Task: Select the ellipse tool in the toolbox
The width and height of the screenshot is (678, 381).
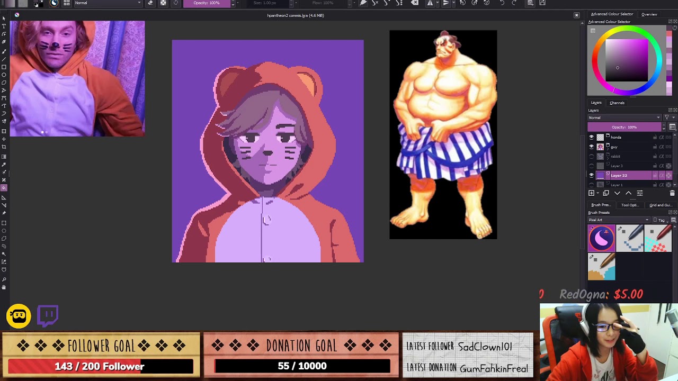Action: click(x=4, y=75)
